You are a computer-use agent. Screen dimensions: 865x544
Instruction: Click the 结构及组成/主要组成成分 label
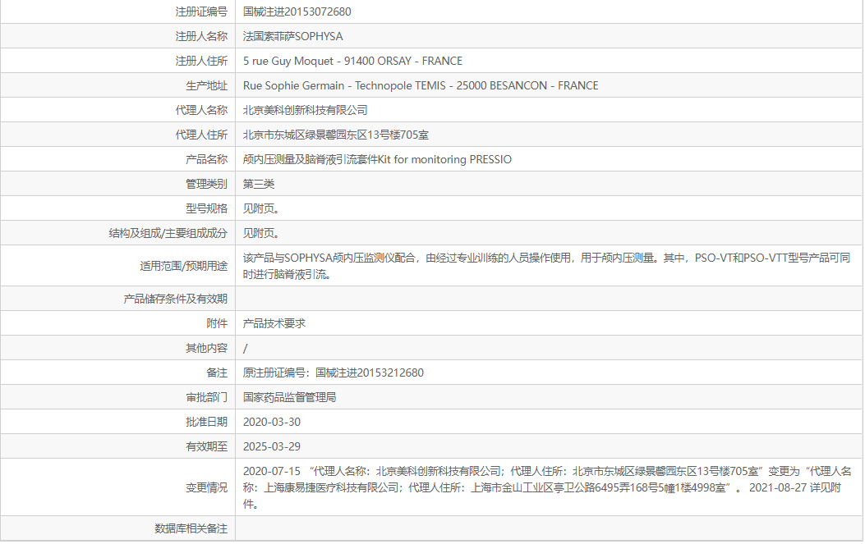[x=168, y=233]
